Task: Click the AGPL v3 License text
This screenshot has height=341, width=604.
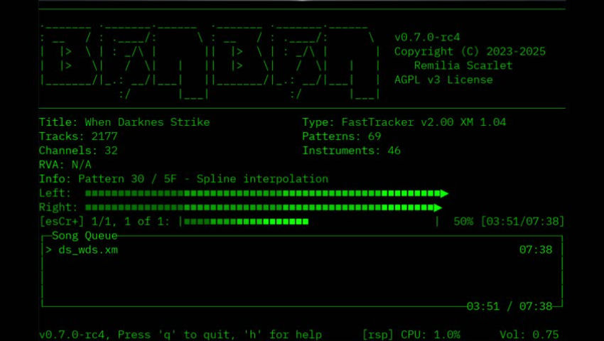Action: 443,80
